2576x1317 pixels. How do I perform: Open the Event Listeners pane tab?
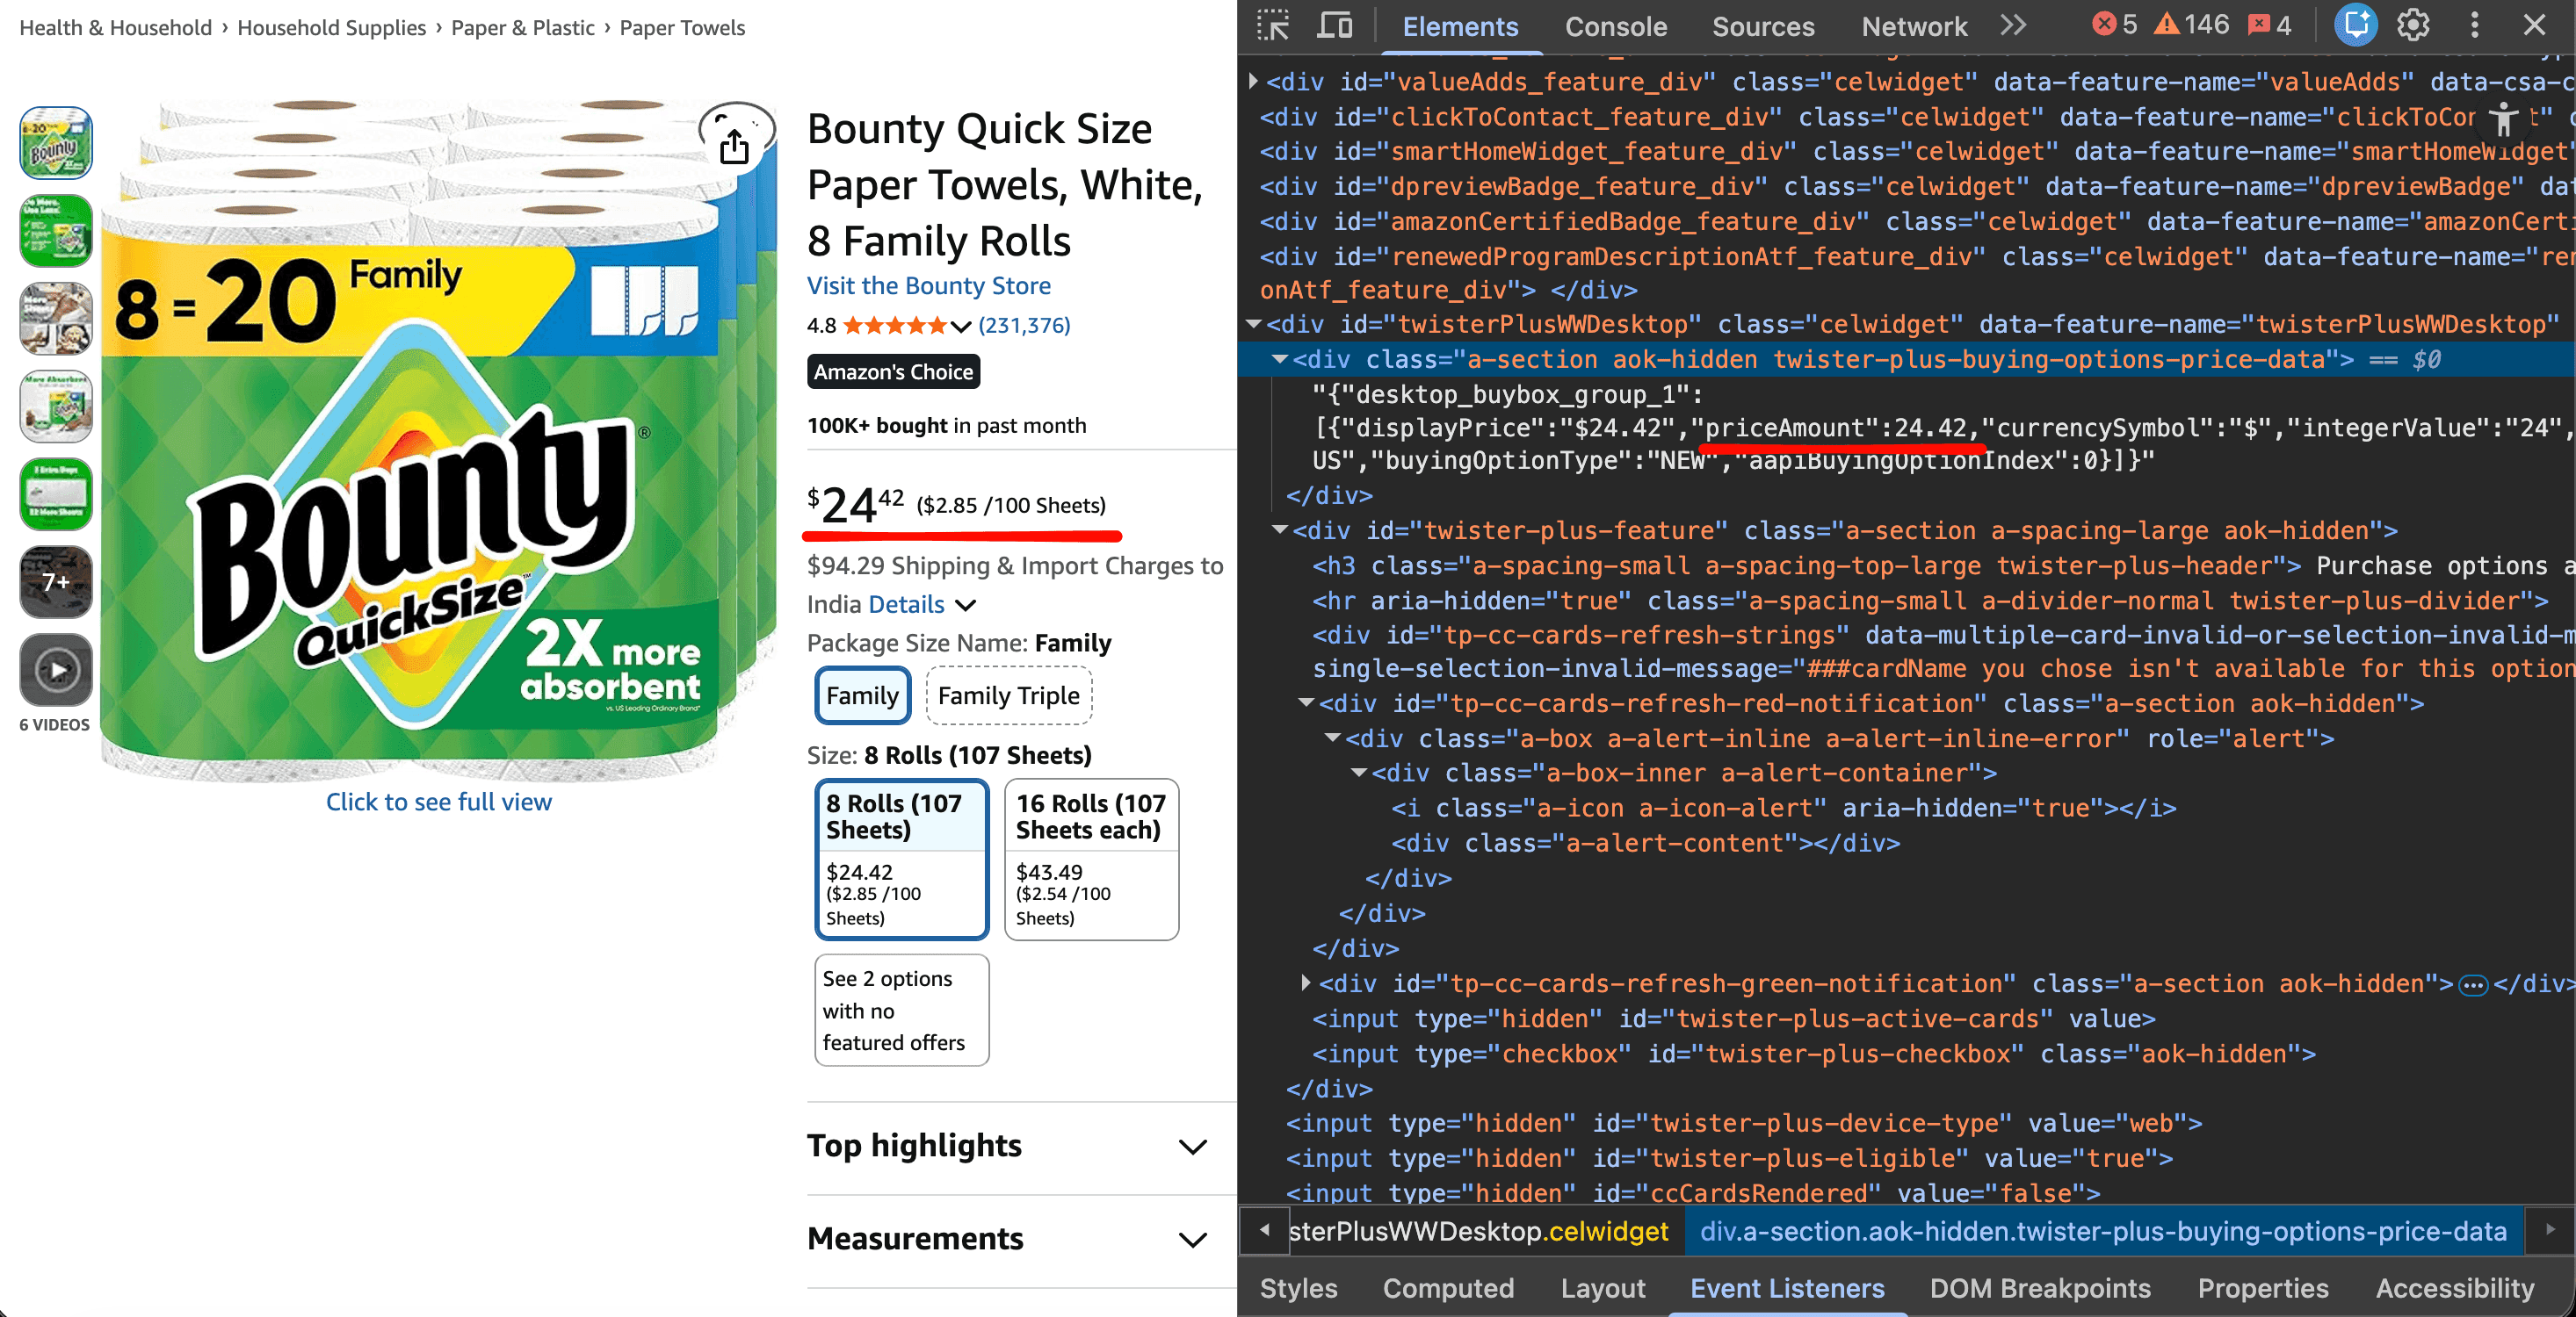(x=1787, y=1288)
